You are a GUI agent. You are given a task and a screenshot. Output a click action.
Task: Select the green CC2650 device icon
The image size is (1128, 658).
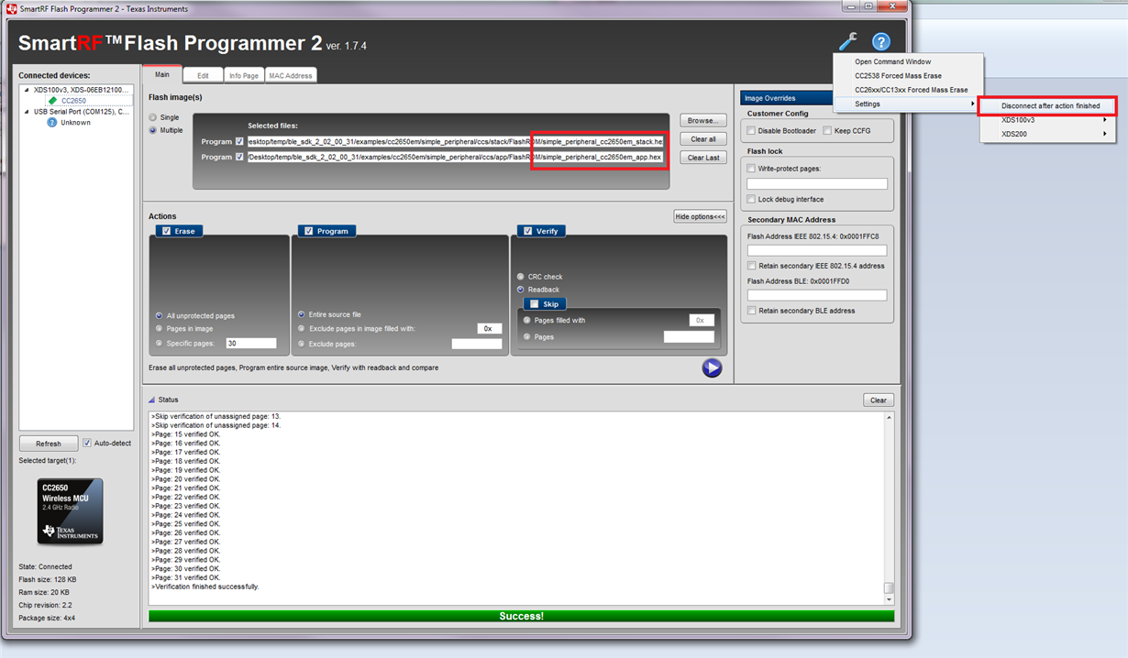click(x=52, y=101)
